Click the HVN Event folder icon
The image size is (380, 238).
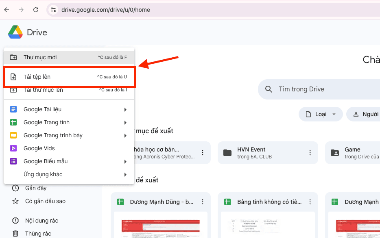point(227,153)
